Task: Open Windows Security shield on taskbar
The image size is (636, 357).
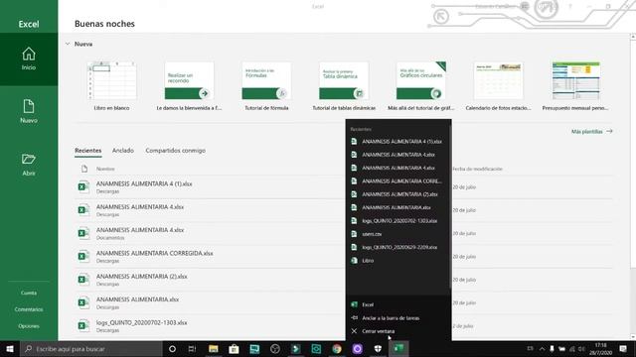Action: pos(378,349)
